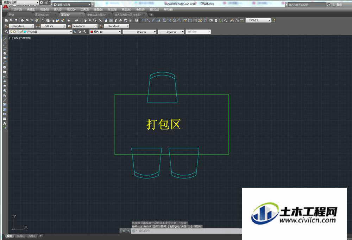Screen dimensions: 352x240
Task: Open the text style Standard dropdown
Action: [21, 26]
